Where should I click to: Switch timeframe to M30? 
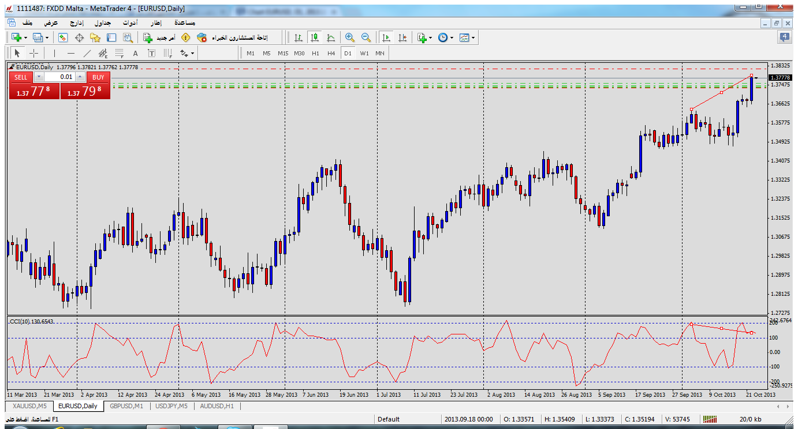(x=299, y=53)
